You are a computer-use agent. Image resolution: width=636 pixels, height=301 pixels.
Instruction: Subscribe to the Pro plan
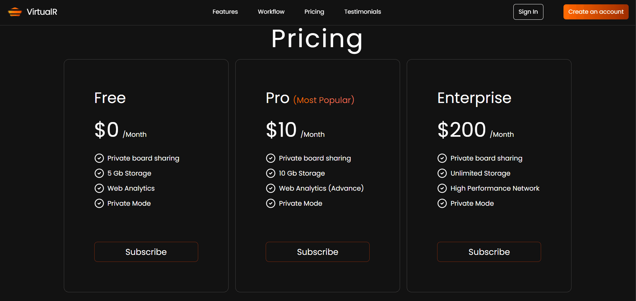[317, 252]
